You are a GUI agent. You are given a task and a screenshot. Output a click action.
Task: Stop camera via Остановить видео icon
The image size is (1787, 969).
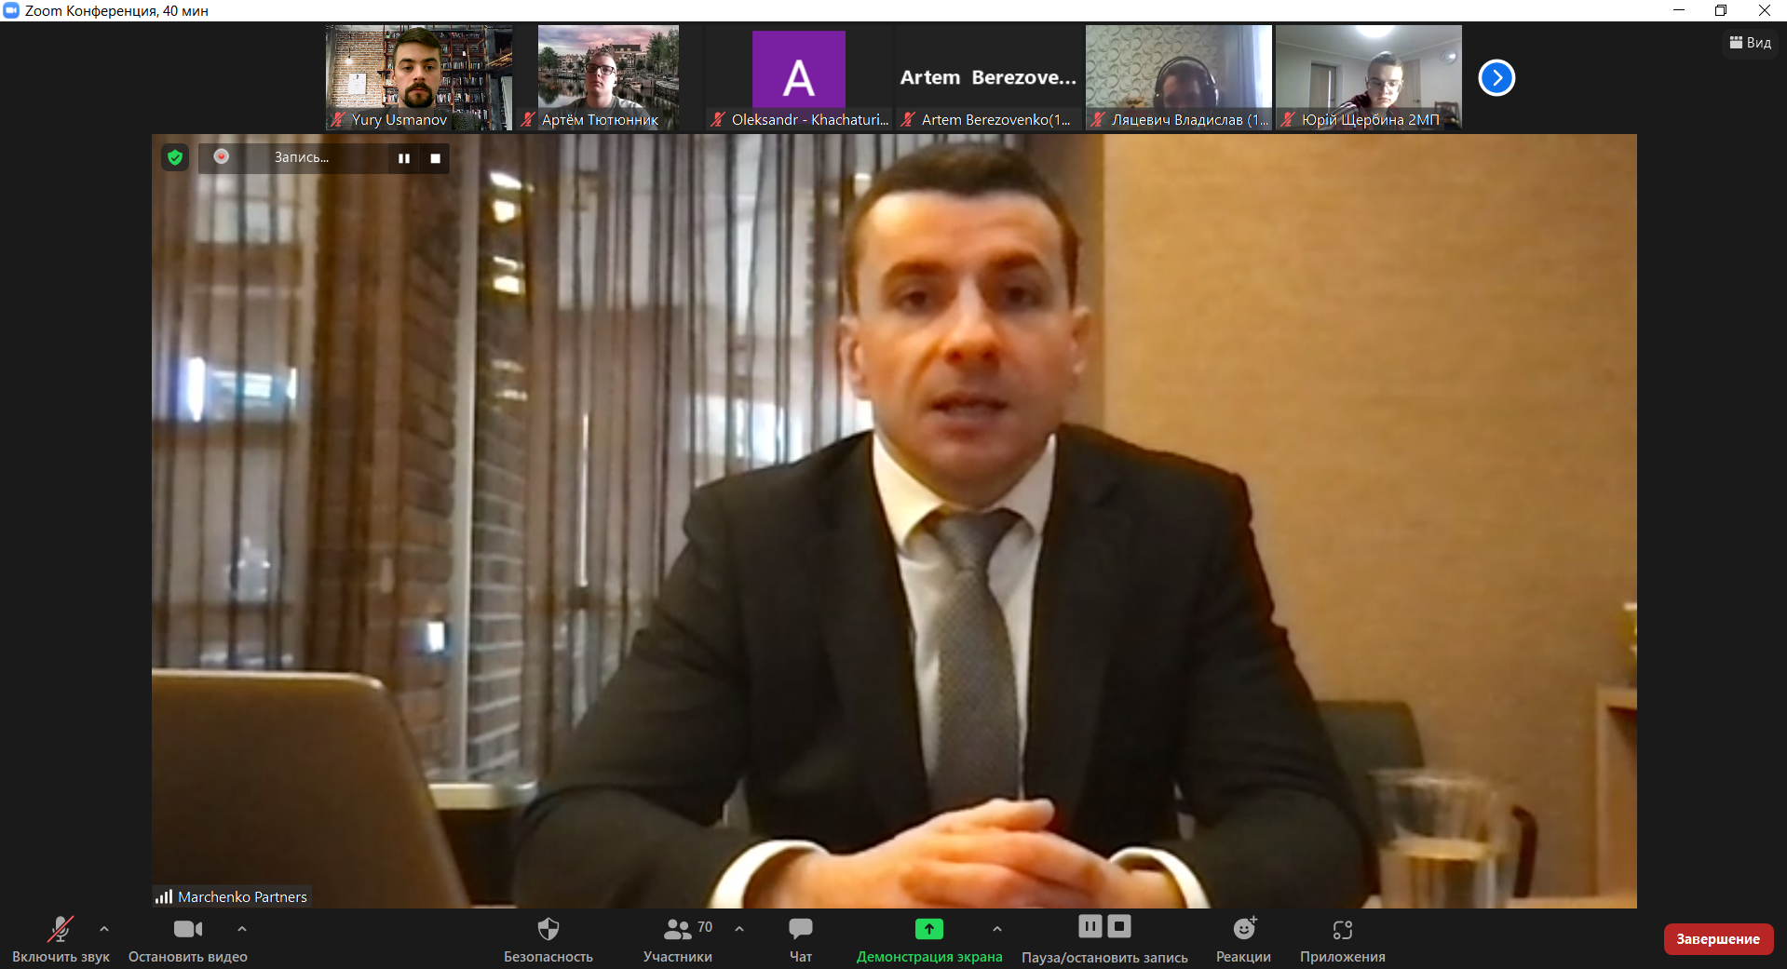coord(188,929)
